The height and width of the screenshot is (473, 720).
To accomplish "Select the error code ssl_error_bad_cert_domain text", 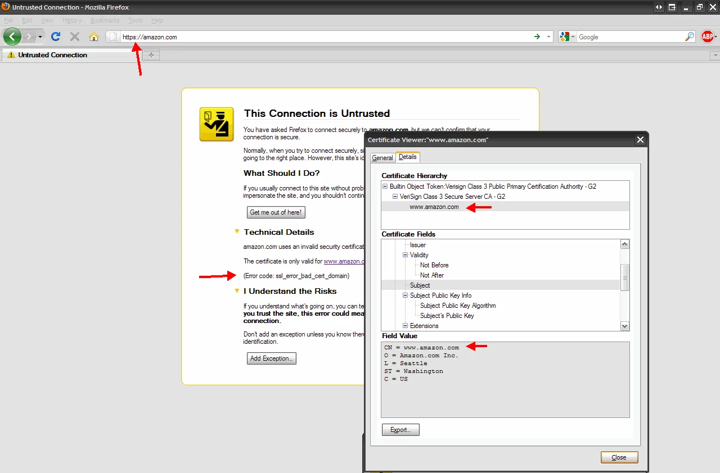I will tap(296, 276).
